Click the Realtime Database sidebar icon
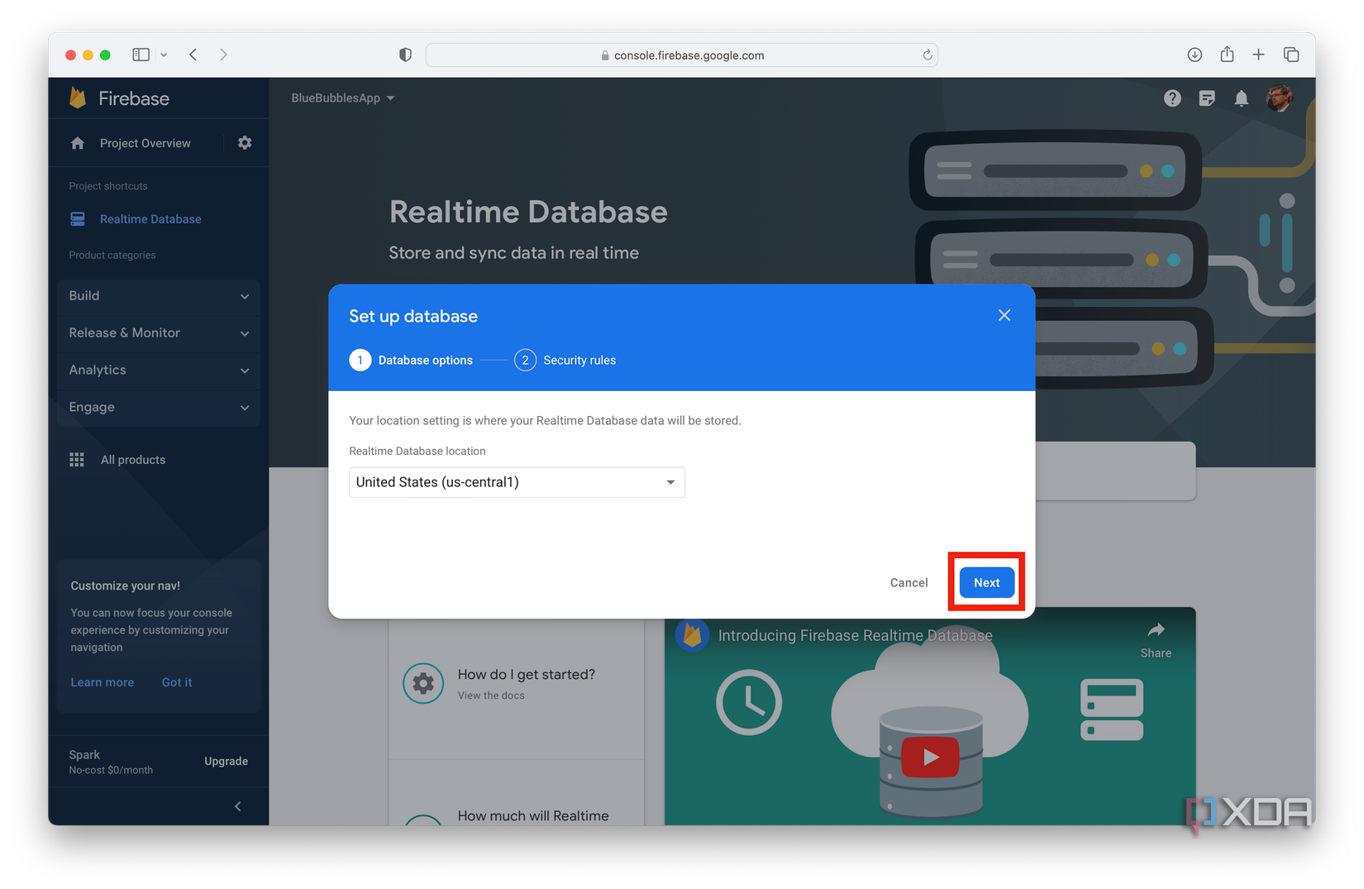The width and height of the screenshot is (1364, 889). pos(78,218)
